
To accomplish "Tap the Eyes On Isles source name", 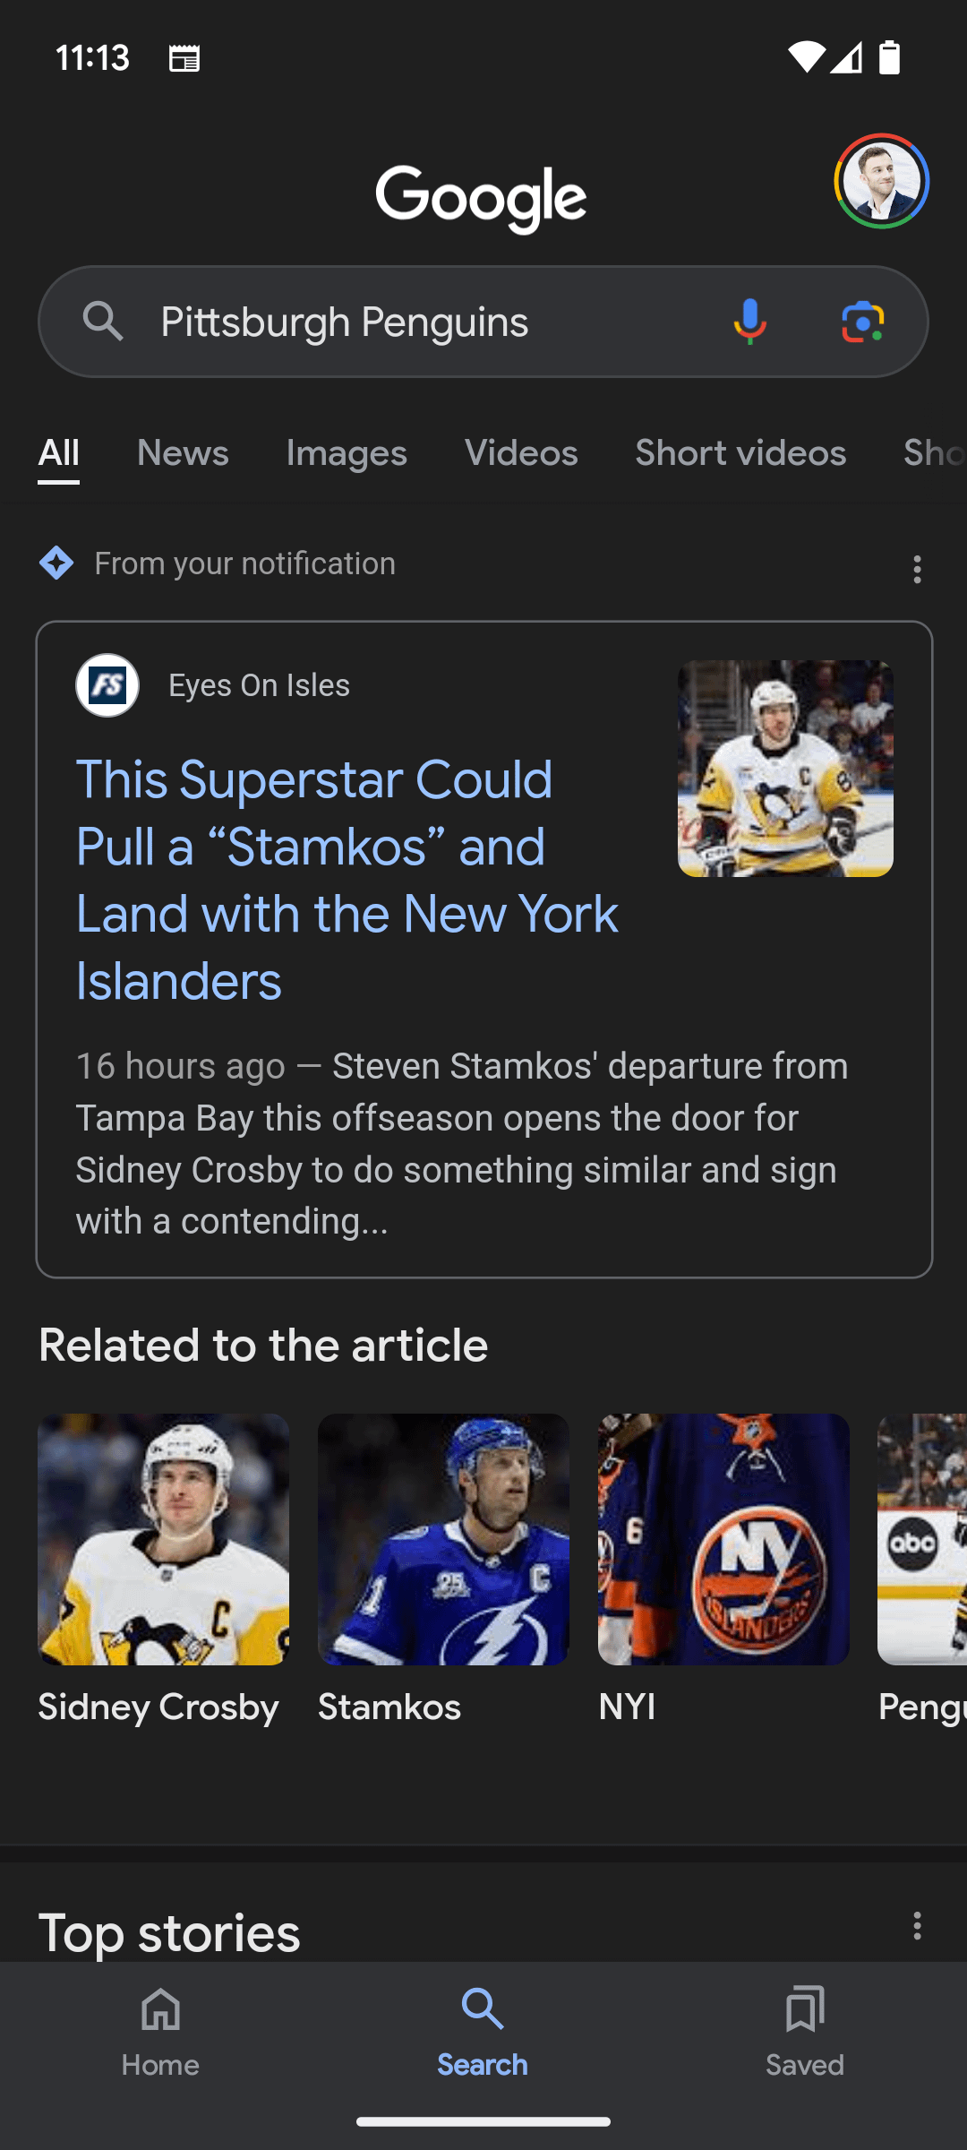I will [x=259, y=685].
